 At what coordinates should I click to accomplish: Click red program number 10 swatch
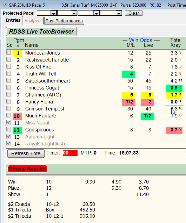click(18, 116)
